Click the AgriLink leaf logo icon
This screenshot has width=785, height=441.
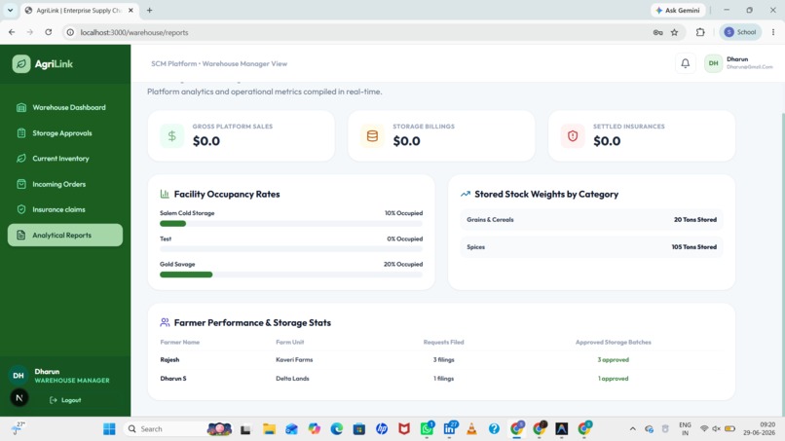coord(21,63)
